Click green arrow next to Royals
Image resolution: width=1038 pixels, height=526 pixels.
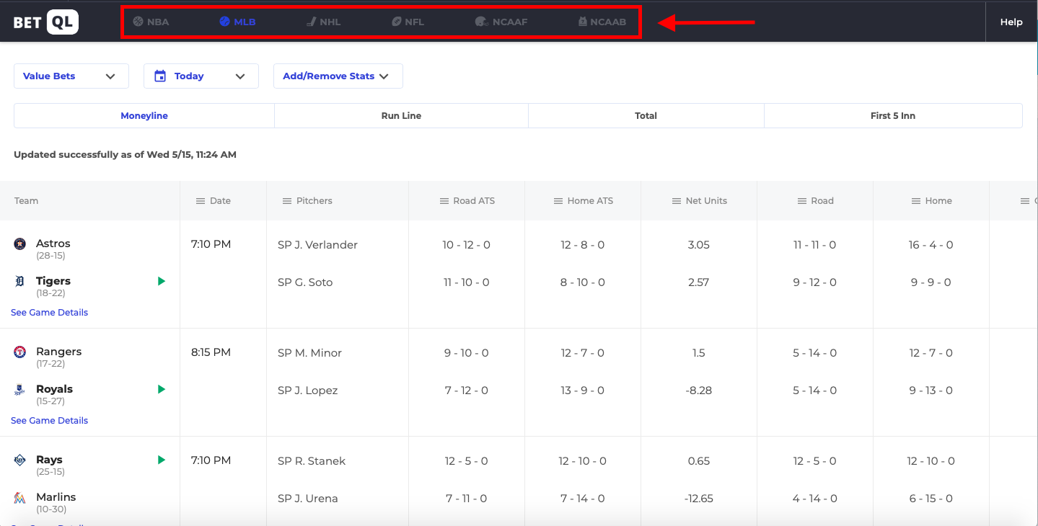[x=162, y=389]
